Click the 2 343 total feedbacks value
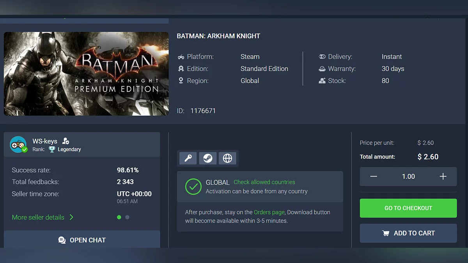The image size is (468, 263). [125, 182]
